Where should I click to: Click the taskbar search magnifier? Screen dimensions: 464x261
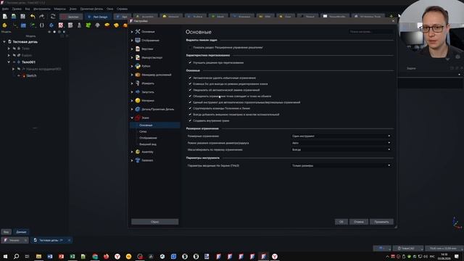tap(16, 256)
